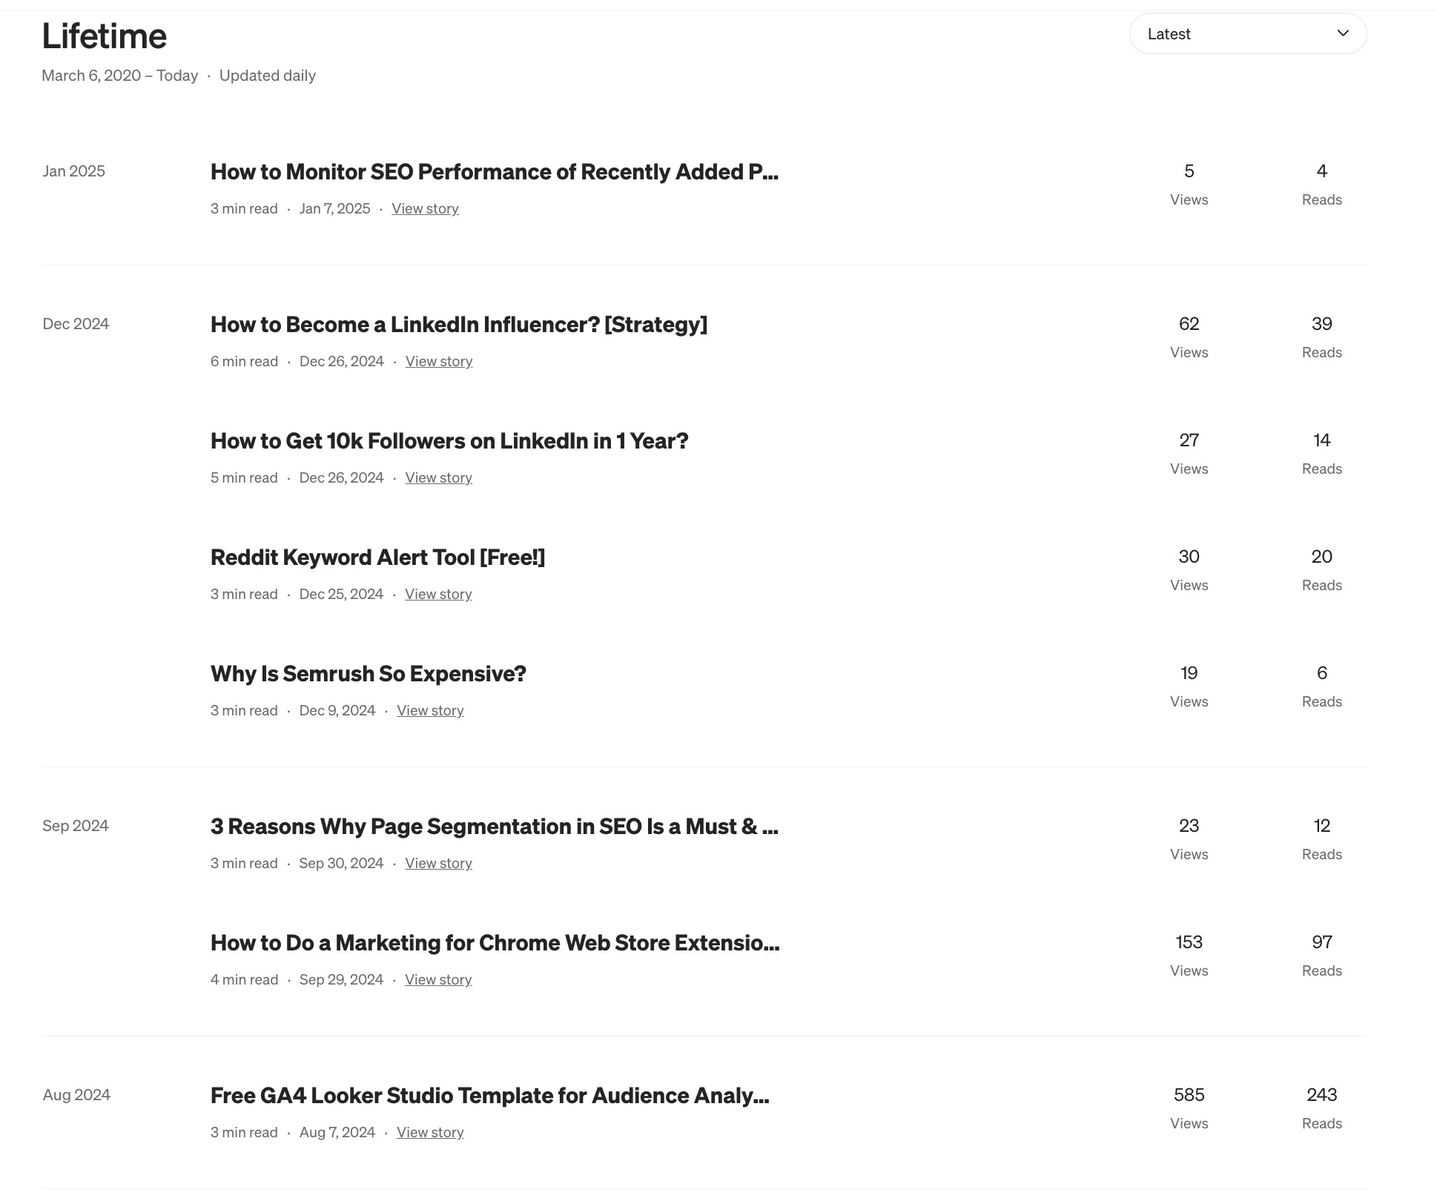Screen dimensions: 1437x1204
Task: Open story 'How to Monitor SEO Performance of Recently Added P...'
Action: (x=495, y=172)
